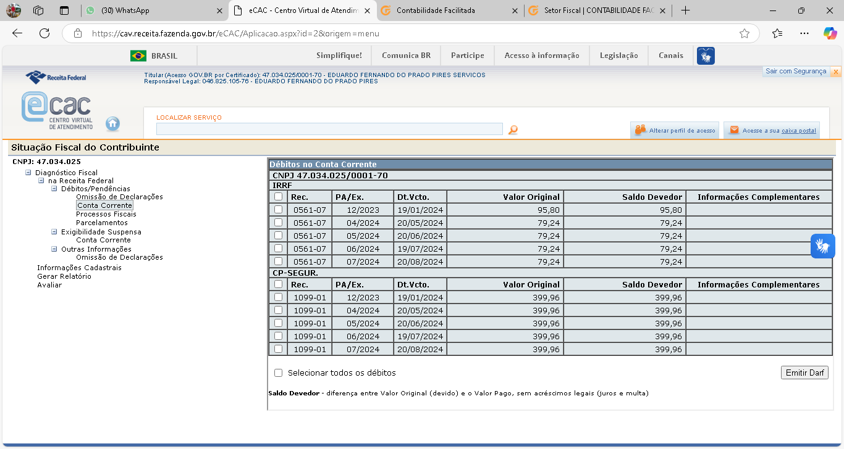
Task: Reload the page with refresh icon
Action: coord(44,33)
